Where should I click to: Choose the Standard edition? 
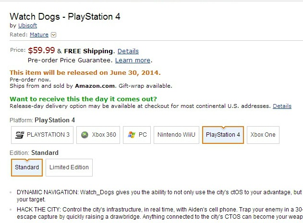point(27,167)
